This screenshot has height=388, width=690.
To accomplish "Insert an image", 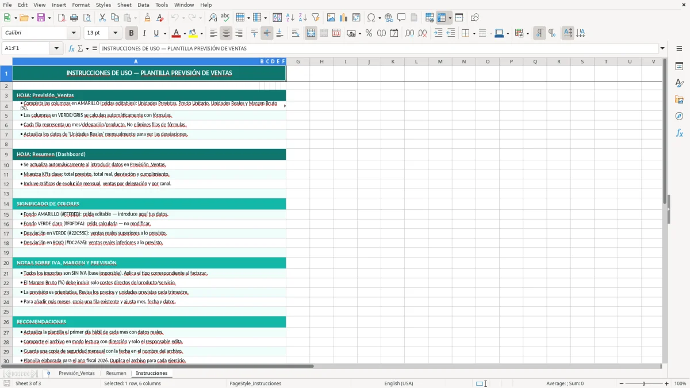I will tap(331, 18).
